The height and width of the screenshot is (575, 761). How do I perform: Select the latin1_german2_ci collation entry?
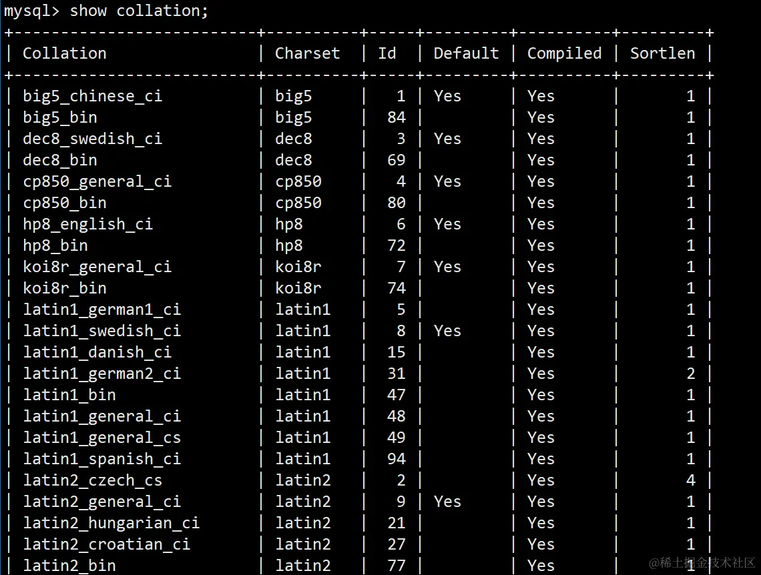[101, 374]
